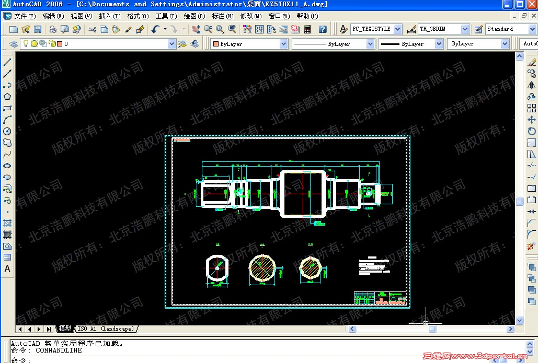Click the Move tool

point(532,120)
